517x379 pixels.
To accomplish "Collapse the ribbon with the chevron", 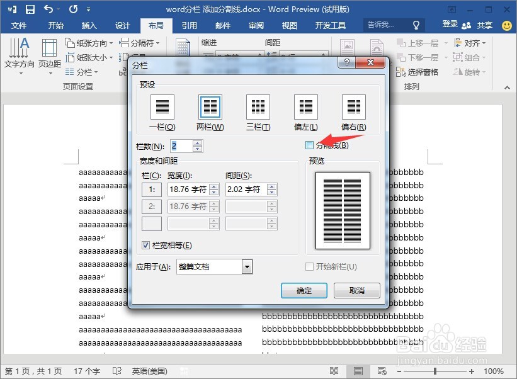I will (507, 88).
